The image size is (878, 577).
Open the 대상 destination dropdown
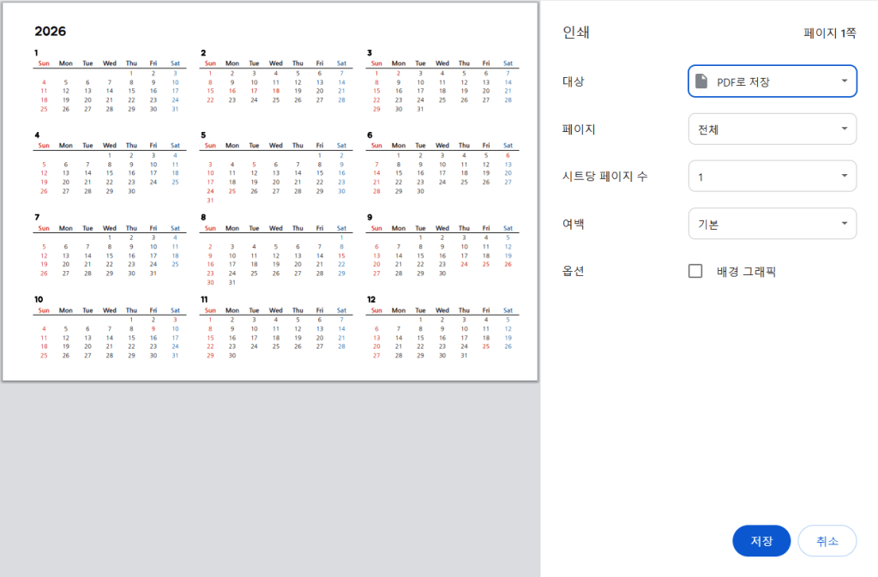[x=772, y=81]
